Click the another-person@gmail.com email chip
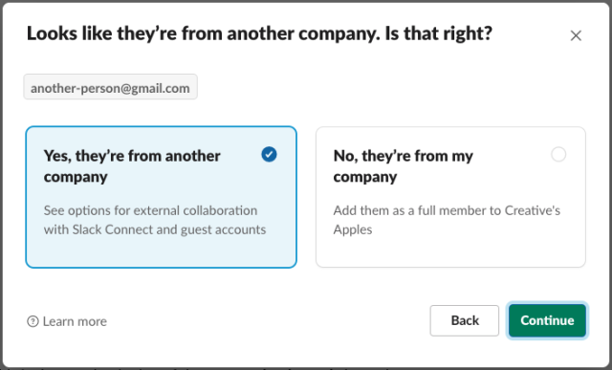Image resolution: width=612 pixels, height=370 pixels. 111,87
